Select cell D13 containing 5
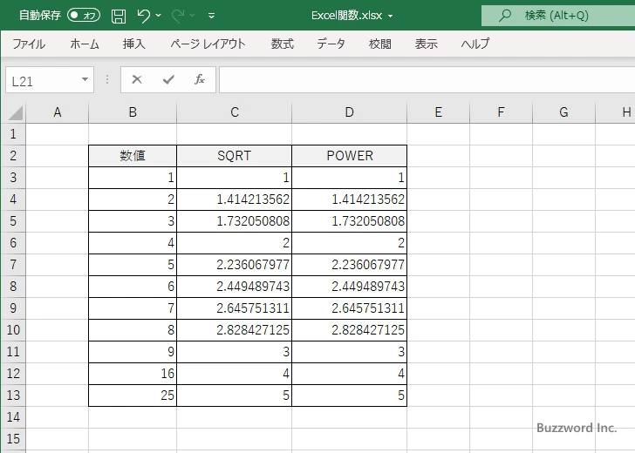 [x=350, y=396]
